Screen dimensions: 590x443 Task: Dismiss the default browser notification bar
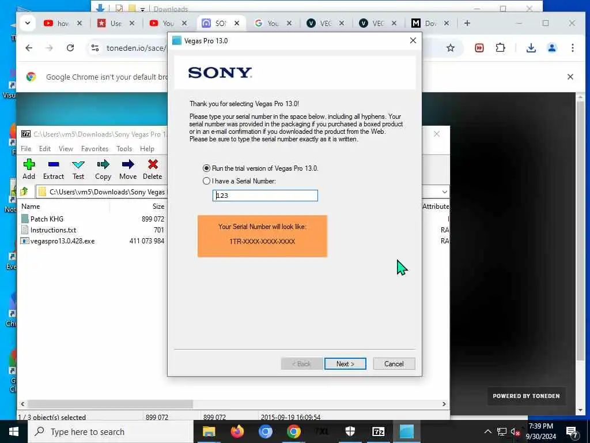(570, 77)
